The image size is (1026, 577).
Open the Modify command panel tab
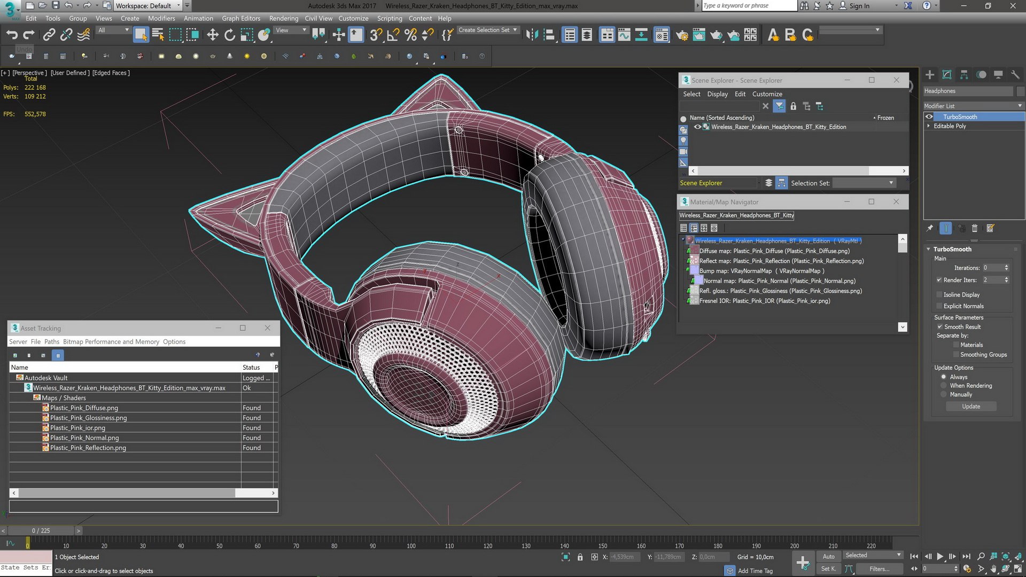[x=947, y=75]
